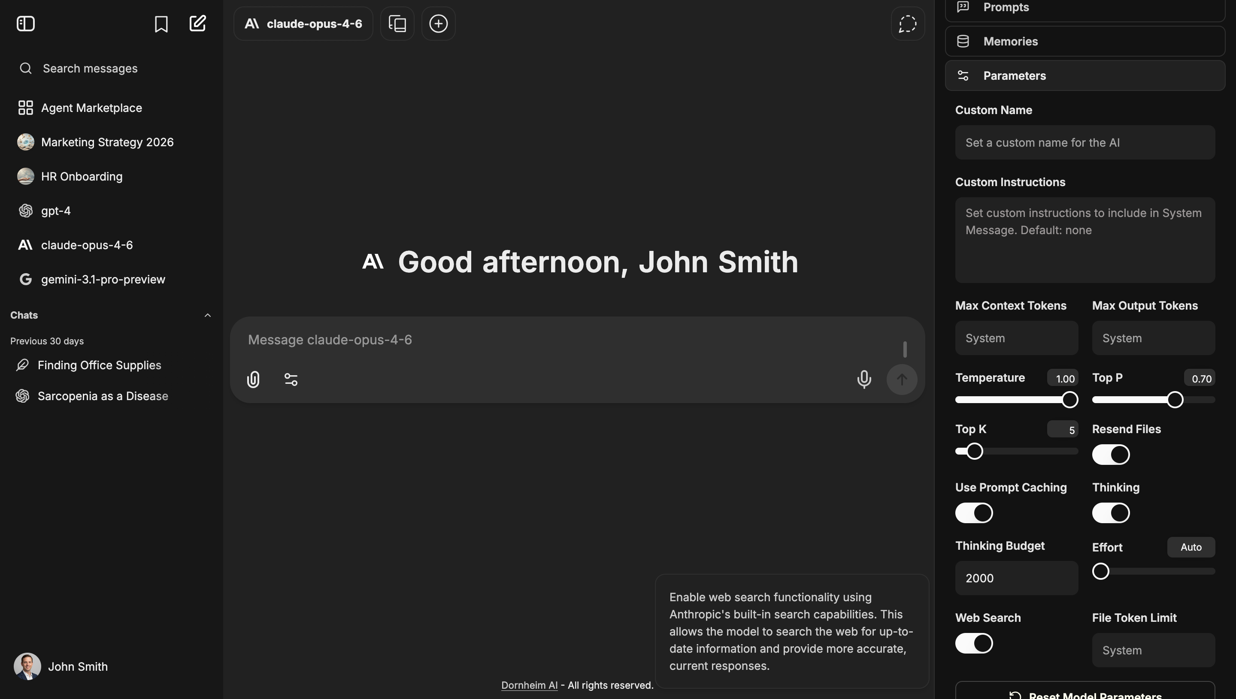The image size is (1236, 699).
Task: Collapse the Chats section
Action: tap(208, 315)
